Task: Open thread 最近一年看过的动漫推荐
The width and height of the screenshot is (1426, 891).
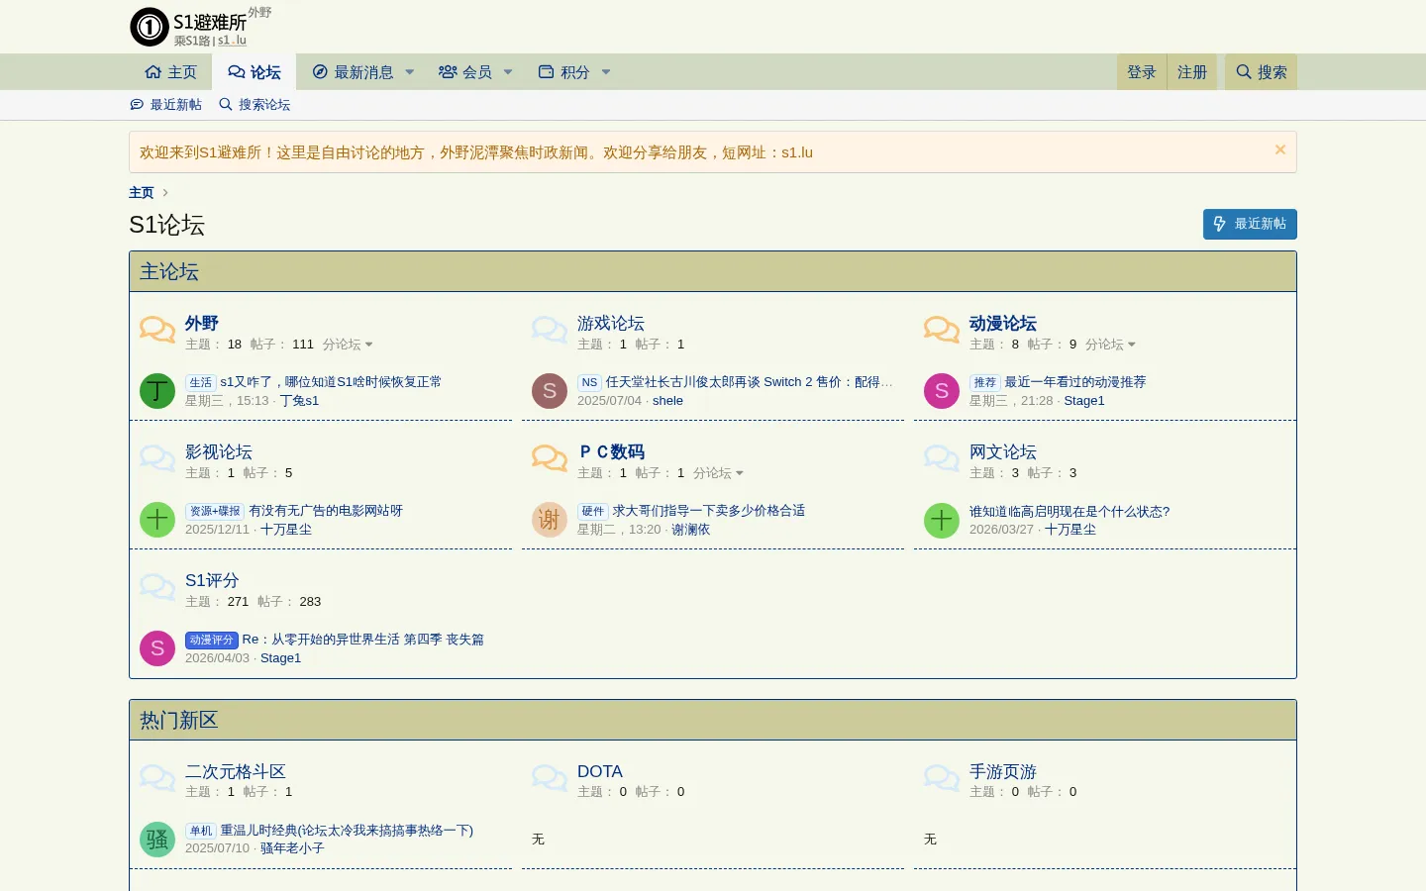Action: coord(1075,382)
